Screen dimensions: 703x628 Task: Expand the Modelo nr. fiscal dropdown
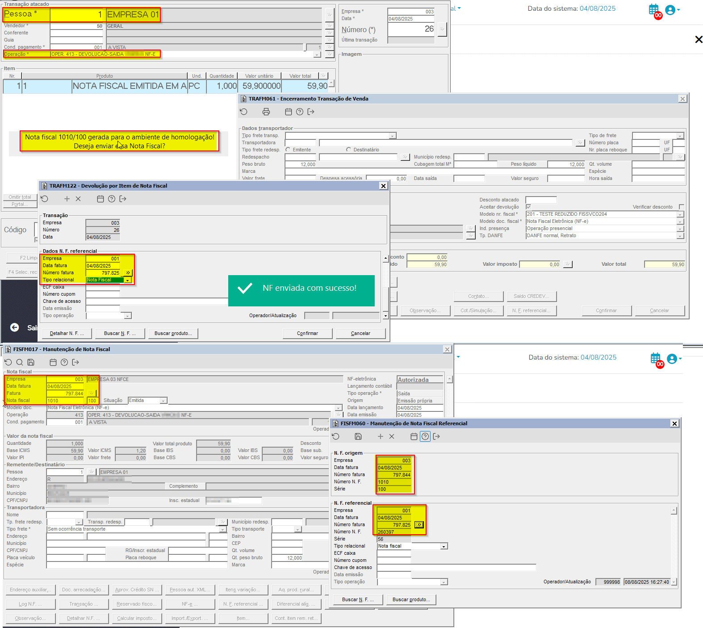click(x=680, y=214)
